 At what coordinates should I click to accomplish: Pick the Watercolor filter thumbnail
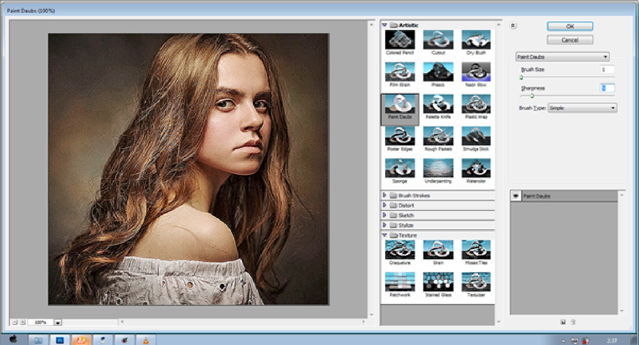pyautogui.click(x=476, y=168)
